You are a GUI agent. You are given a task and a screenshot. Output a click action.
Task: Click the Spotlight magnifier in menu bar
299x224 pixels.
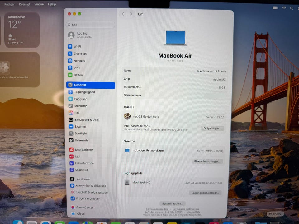tap(292, 8)
